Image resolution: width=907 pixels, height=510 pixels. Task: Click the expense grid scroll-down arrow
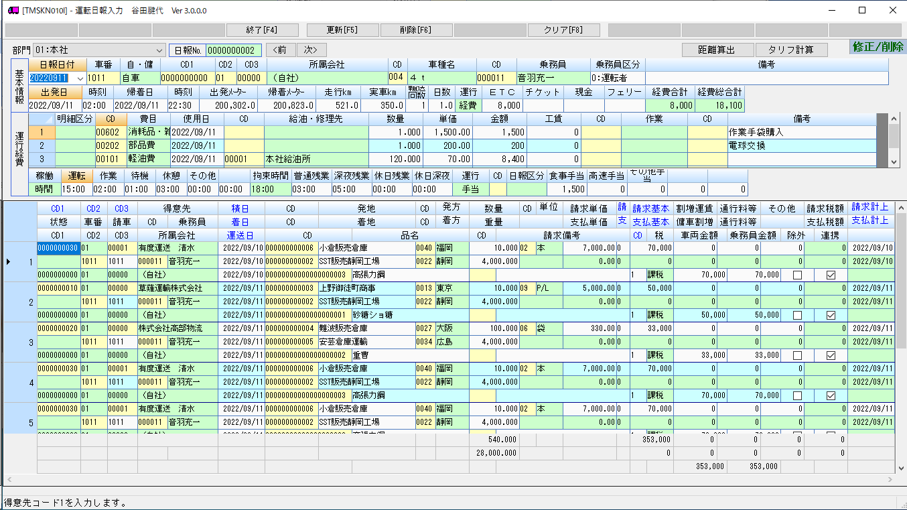click(894, 162)
